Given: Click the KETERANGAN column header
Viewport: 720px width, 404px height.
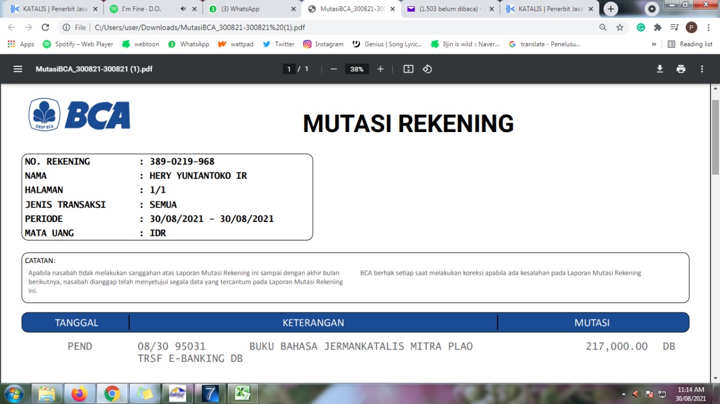Looking at the screenshot, I should (313, 323).
